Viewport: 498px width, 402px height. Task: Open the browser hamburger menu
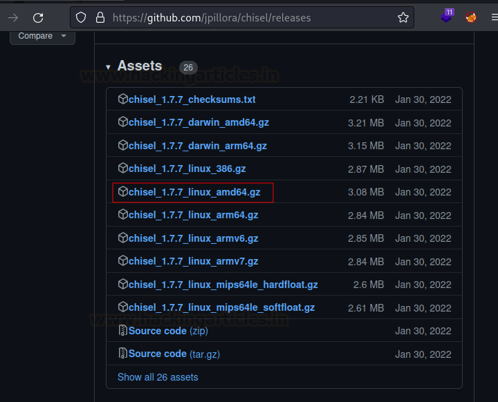click(x=495, y=17)
